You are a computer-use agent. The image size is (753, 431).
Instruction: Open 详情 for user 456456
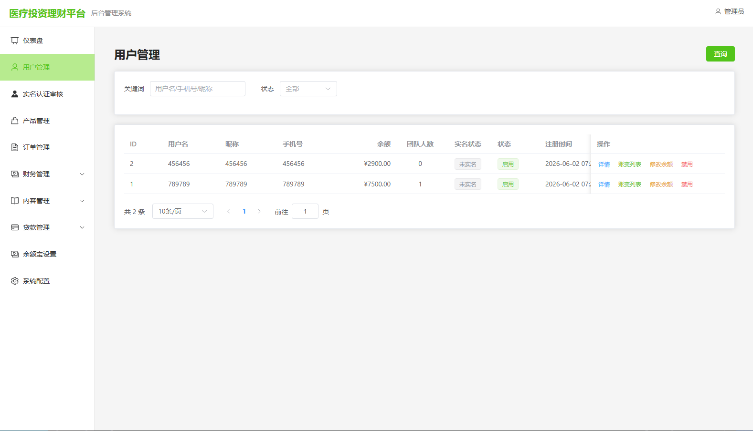[x=604, y=164]
